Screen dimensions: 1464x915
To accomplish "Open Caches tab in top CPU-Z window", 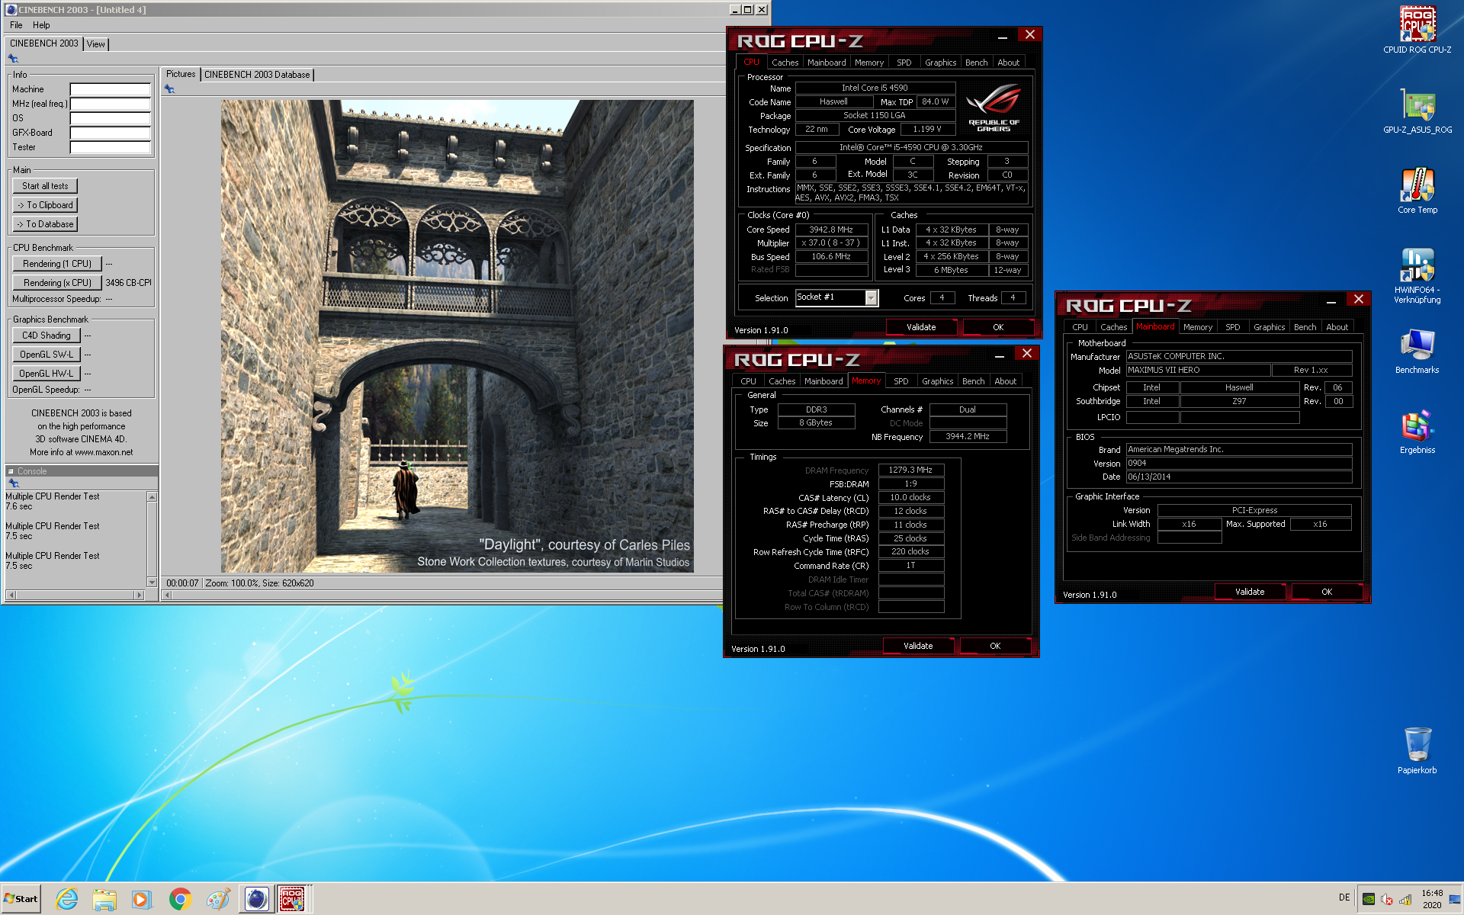I will pos(785,63).
